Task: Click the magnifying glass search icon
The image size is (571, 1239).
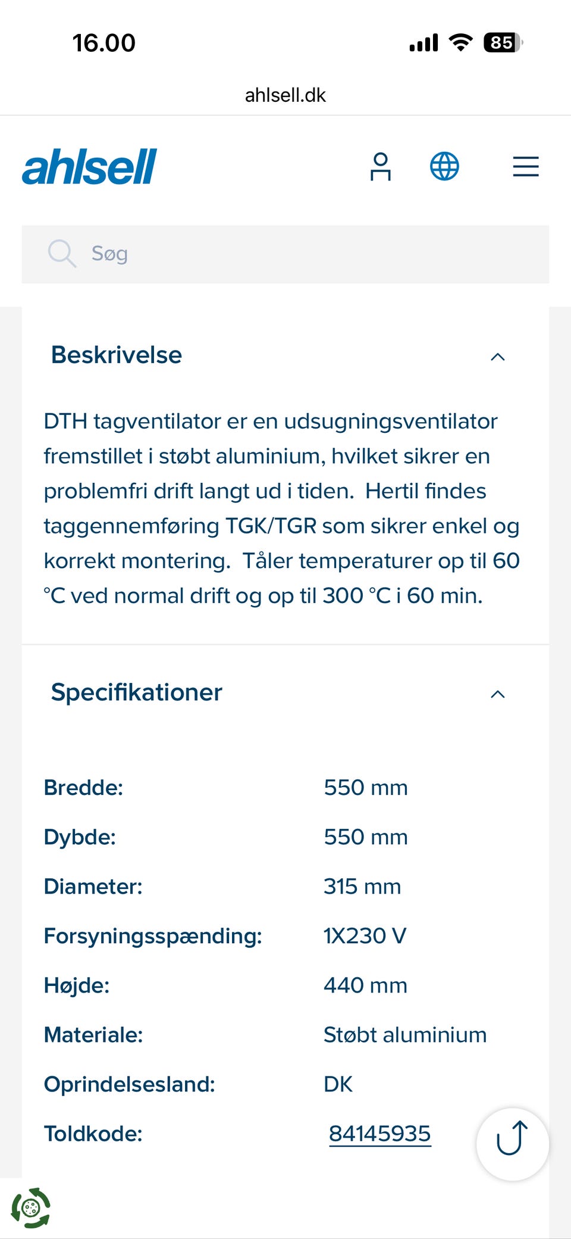Action: 62,254
